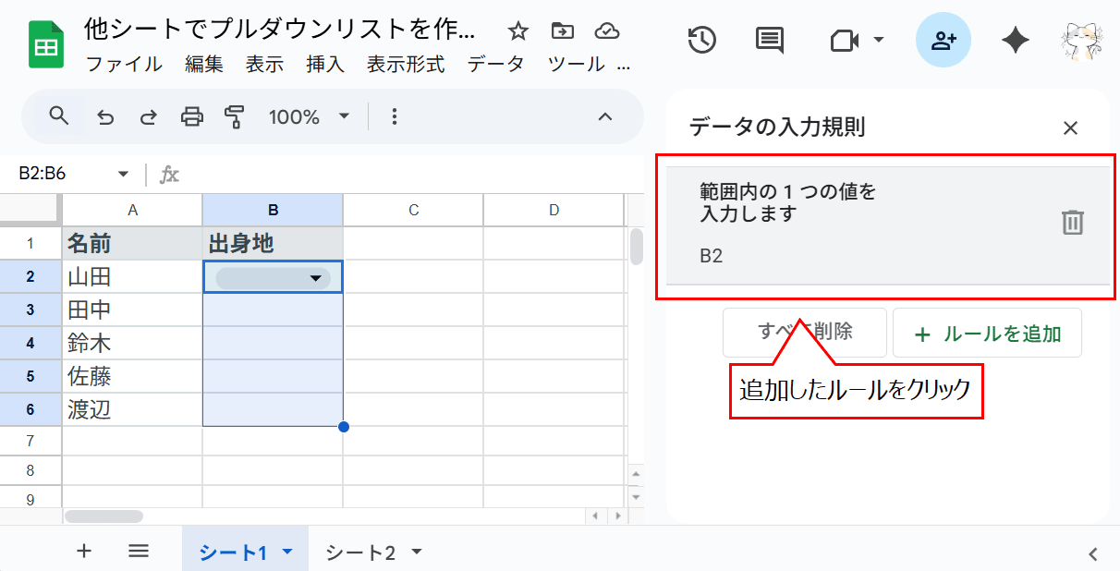Open the zoom level 100% dropdown
This screenshot has height=571, width=1120.
click(310, 116)
